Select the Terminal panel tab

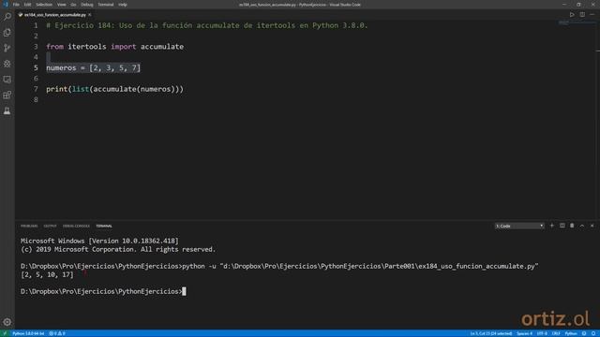click(104, 227)
